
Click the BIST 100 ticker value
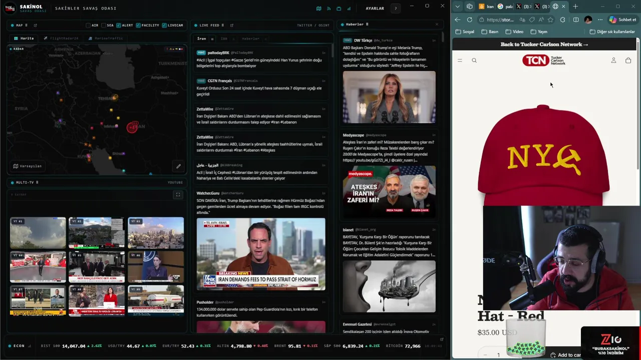coord(74,346)
